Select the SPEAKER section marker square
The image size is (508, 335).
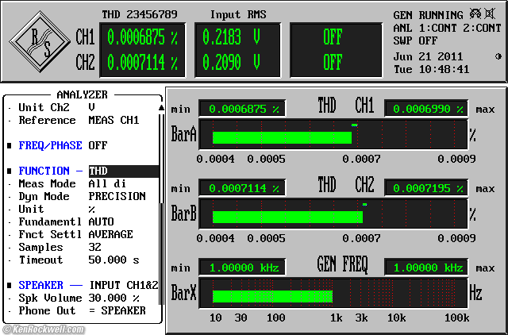10,286
